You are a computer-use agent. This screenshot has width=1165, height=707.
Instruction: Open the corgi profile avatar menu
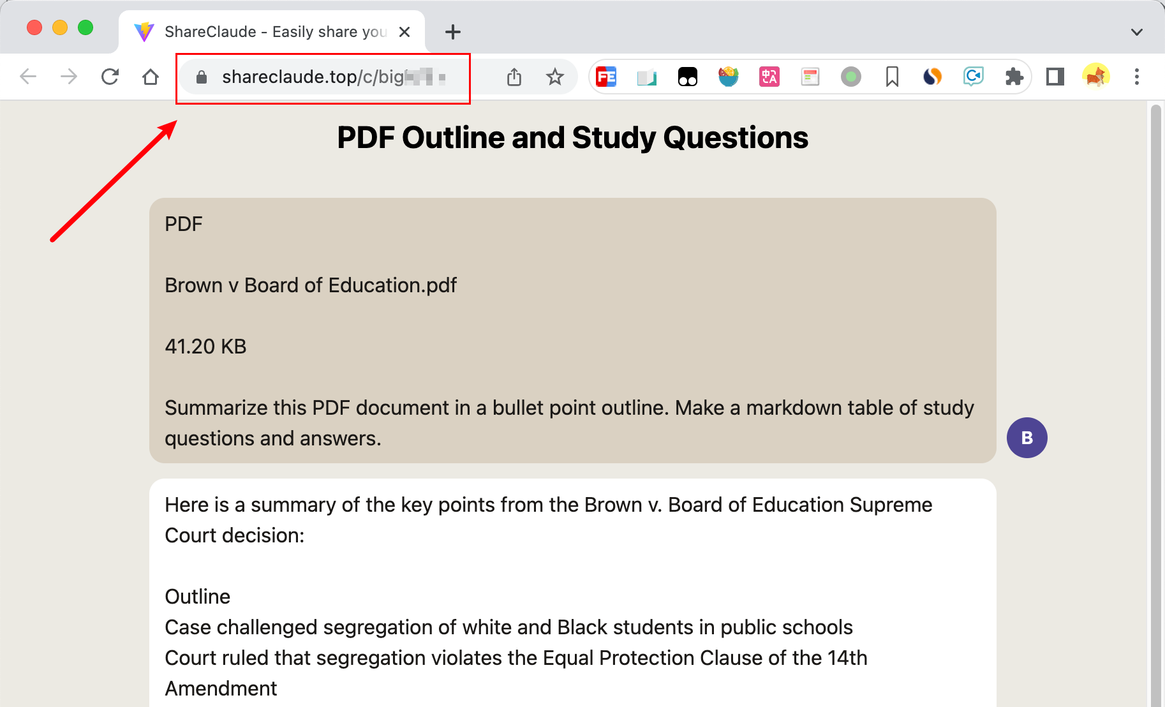pos(1095,77)
